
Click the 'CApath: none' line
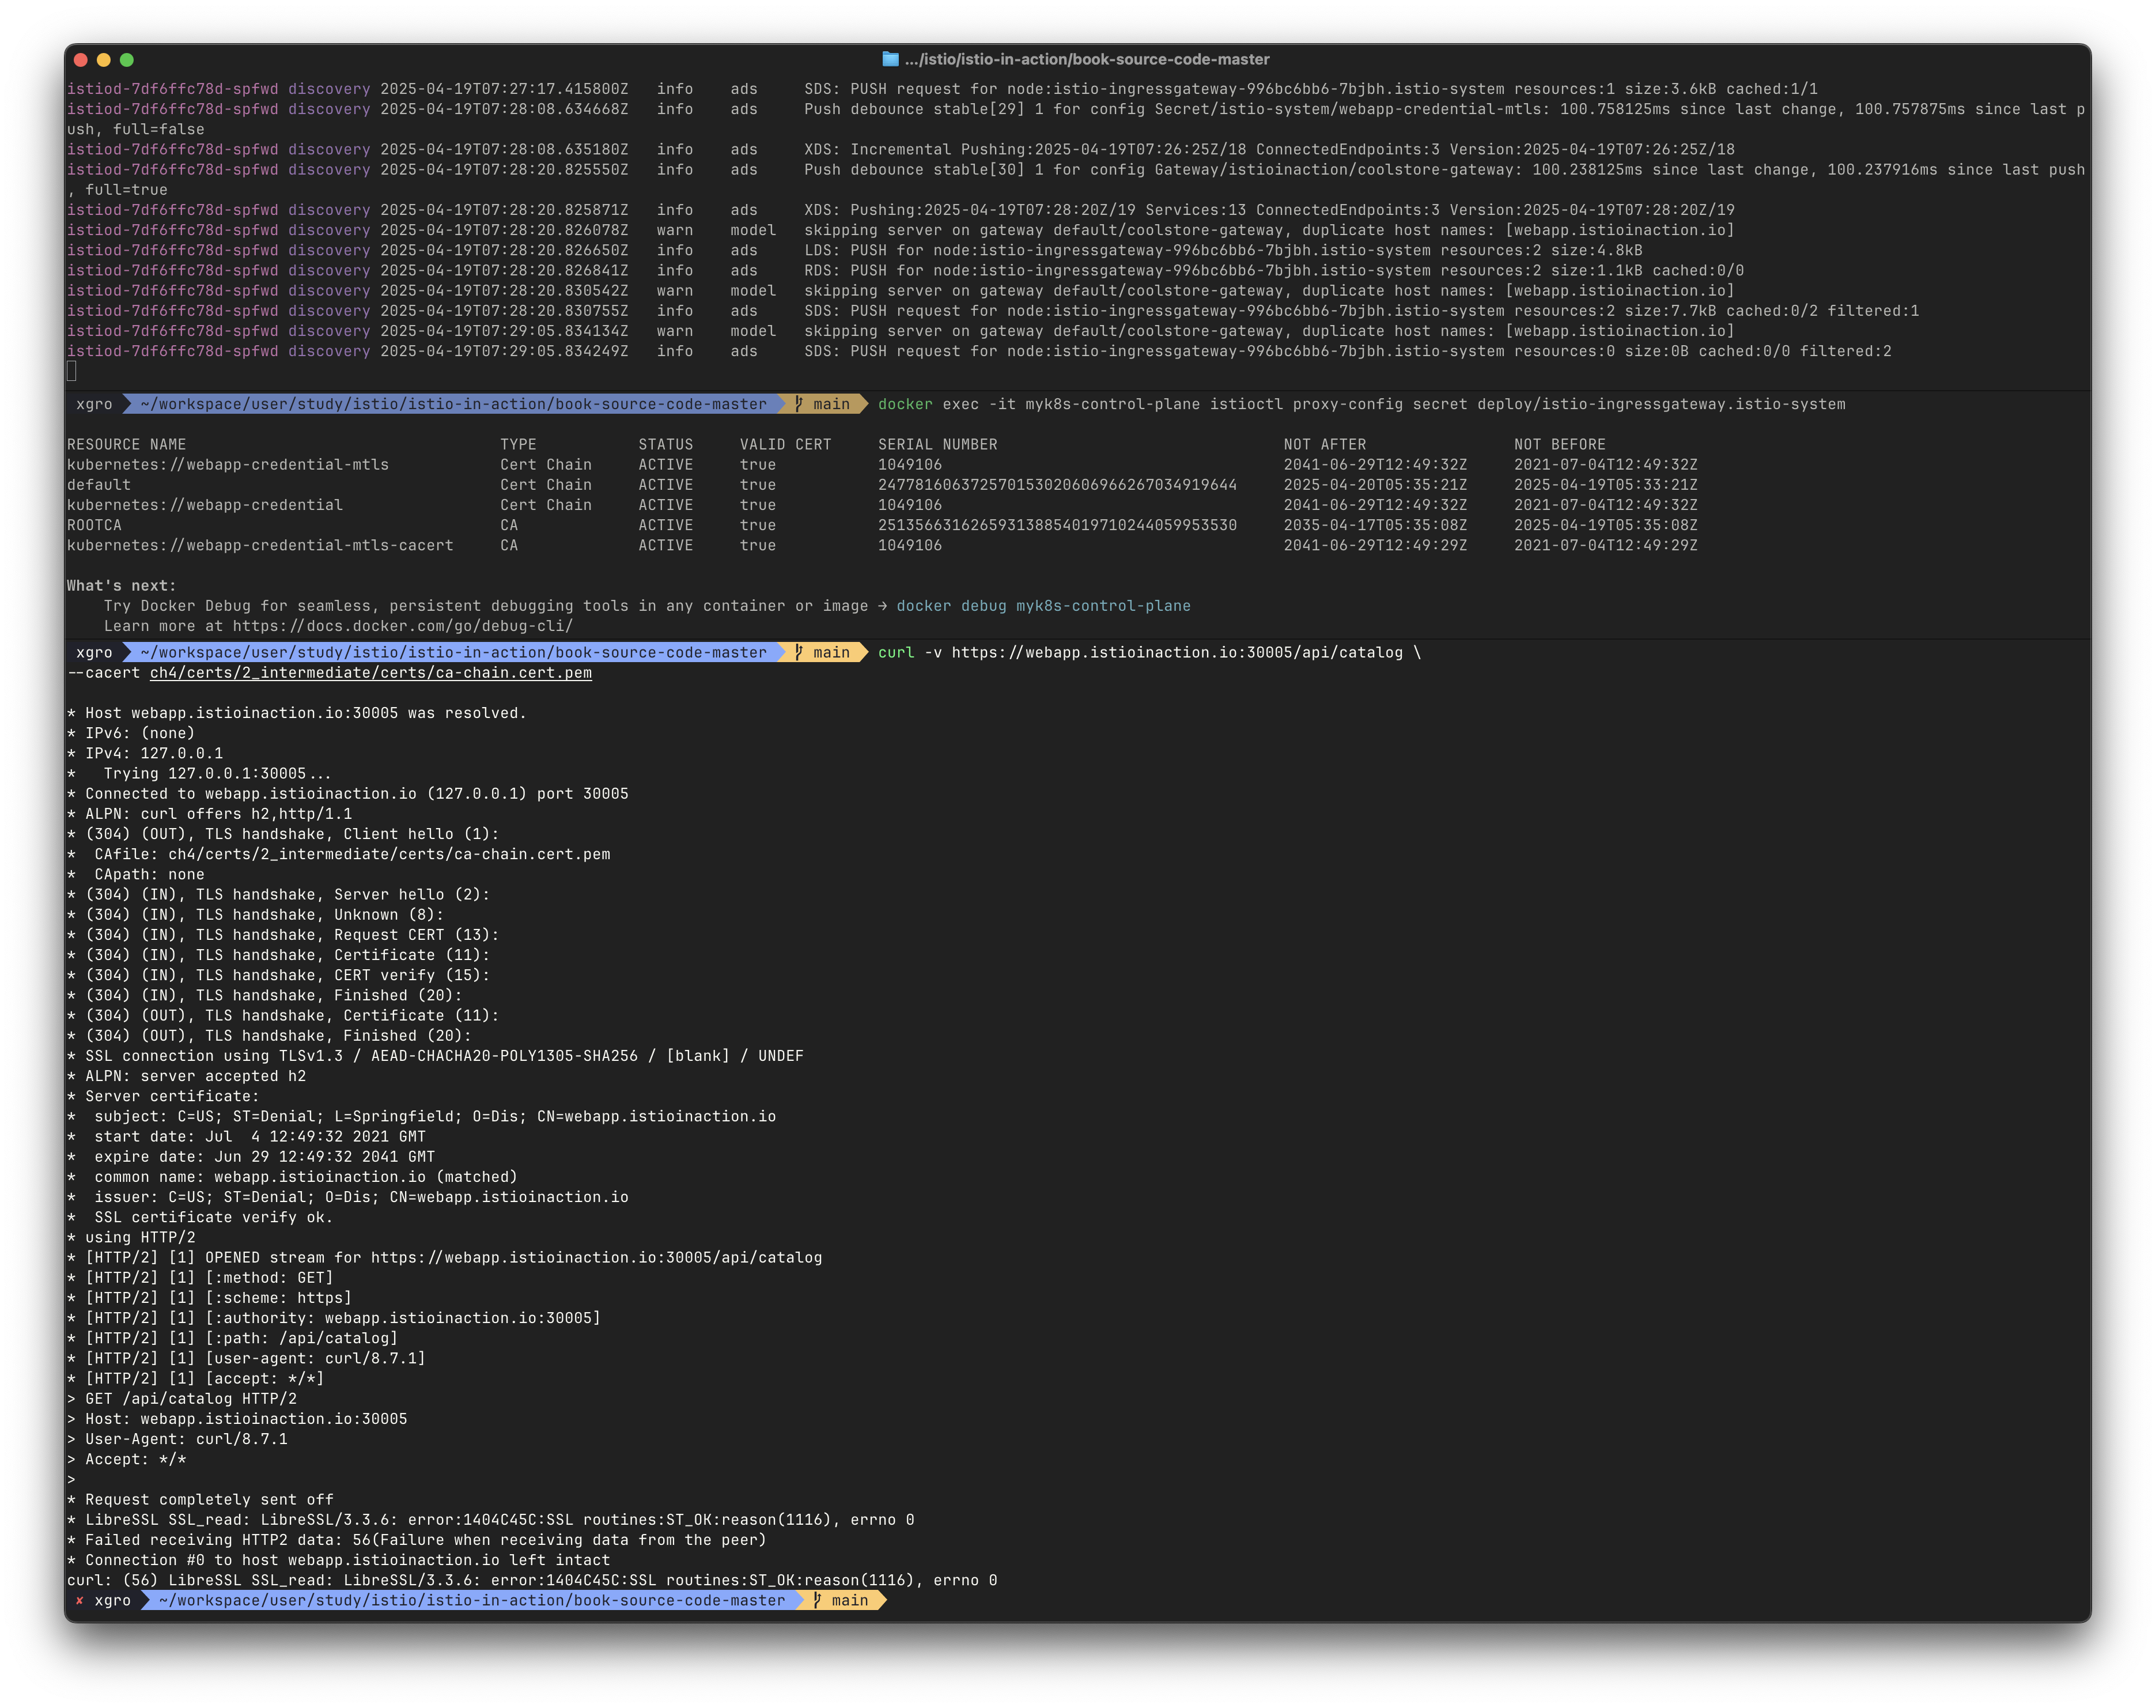click(x=135, y=874)
